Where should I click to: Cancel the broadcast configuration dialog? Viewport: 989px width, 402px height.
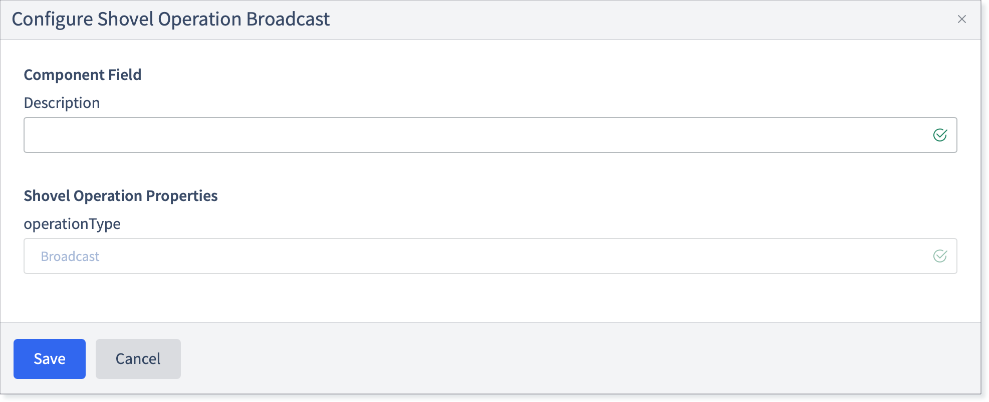[138, 359]
